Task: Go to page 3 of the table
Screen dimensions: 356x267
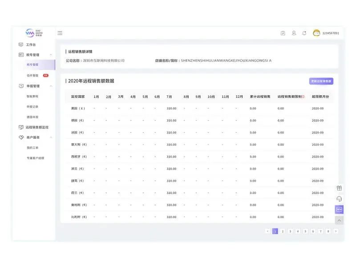Action: 290,231
